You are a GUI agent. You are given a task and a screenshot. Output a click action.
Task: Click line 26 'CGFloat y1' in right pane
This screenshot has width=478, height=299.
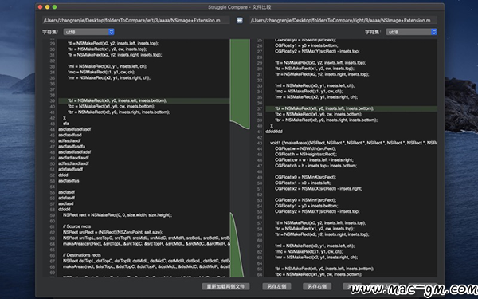coord(307,45)
